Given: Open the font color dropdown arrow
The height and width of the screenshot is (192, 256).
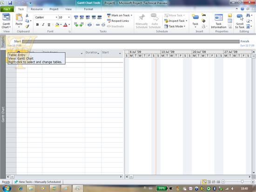Looking at the screenshot, I should tap(69, 25).
